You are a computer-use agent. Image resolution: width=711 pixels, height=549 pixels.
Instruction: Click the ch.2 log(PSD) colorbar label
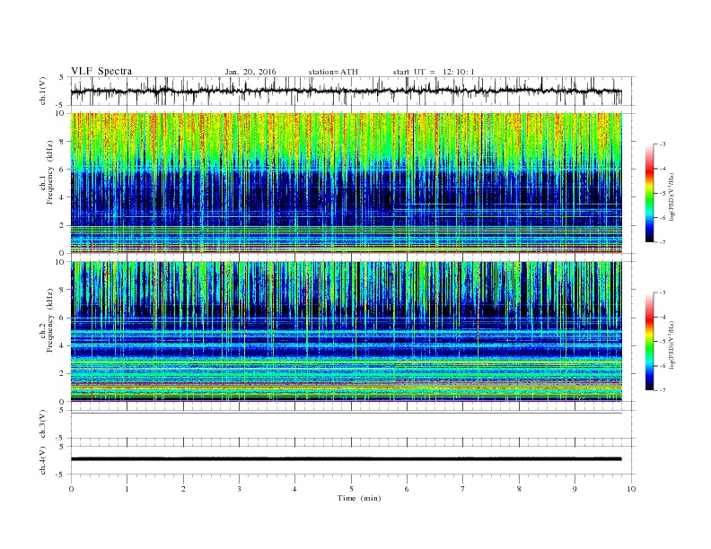(x=671, y=344)
